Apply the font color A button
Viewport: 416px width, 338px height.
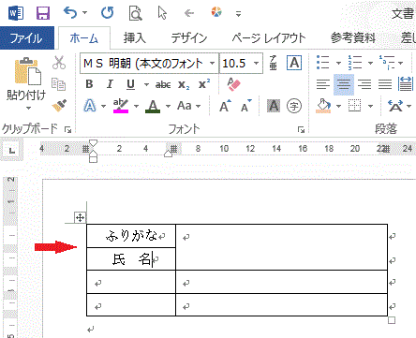(x=153, y=106)
